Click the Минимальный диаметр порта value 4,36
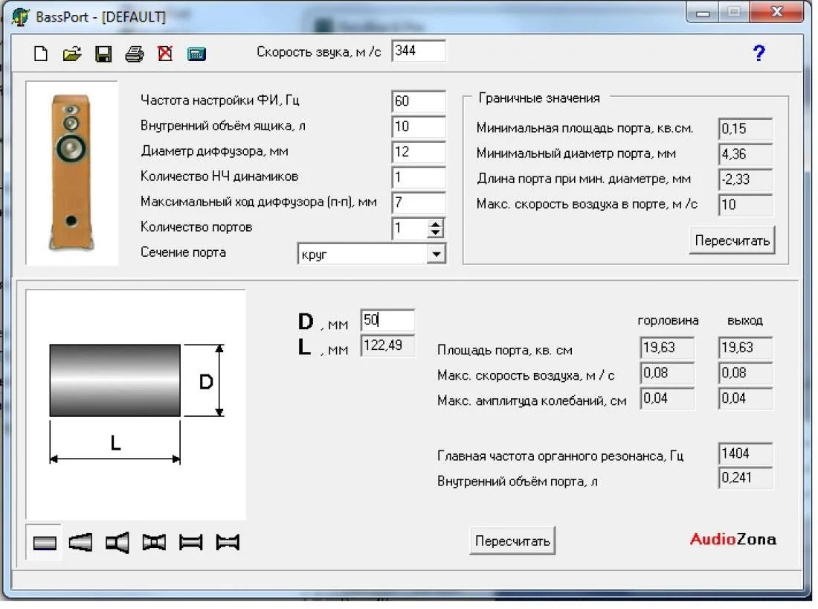 [745, 154]
